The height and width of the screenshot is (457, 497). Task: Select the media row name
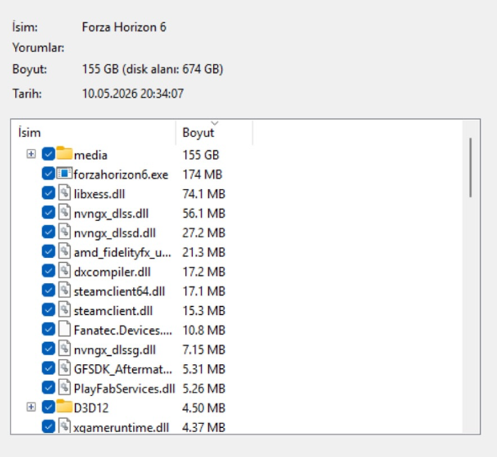(x=91, y=155)
